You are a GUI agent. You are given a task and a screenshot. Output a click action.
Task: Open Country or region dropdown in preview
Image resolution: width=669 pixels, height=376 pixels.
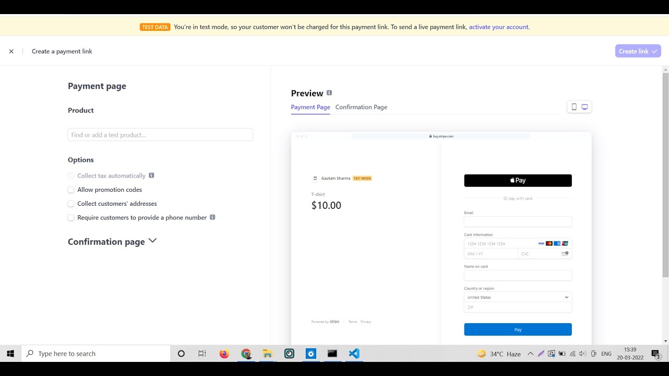point(517,297)
